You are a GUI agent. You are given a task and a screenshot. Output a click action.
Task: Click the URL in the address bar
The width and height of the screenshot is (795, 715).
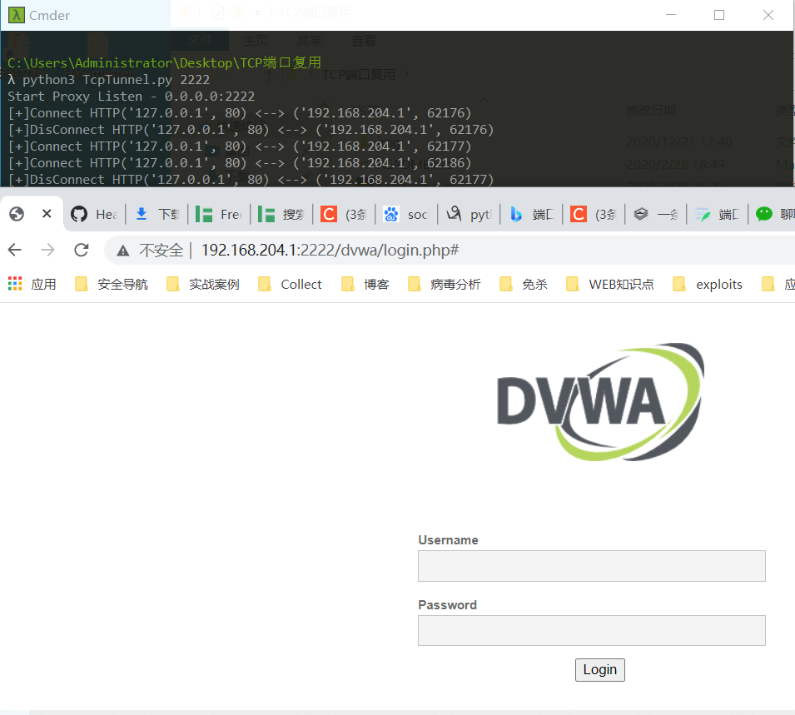[x=330, y=250]
